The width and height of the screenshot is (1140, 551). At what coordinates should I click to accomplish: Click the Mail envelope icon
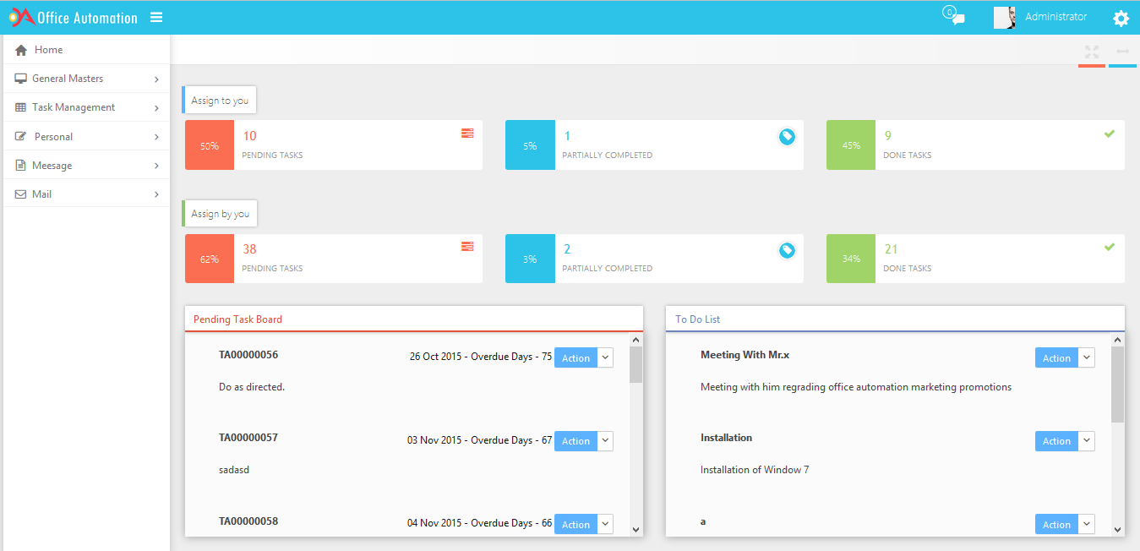coord(20,194)
